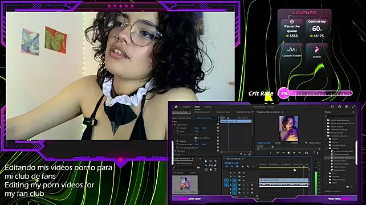The image size is (366, 205).
Task: Go to In point in Program monitor
Action: pyautogui.click(x=278, y=153)
